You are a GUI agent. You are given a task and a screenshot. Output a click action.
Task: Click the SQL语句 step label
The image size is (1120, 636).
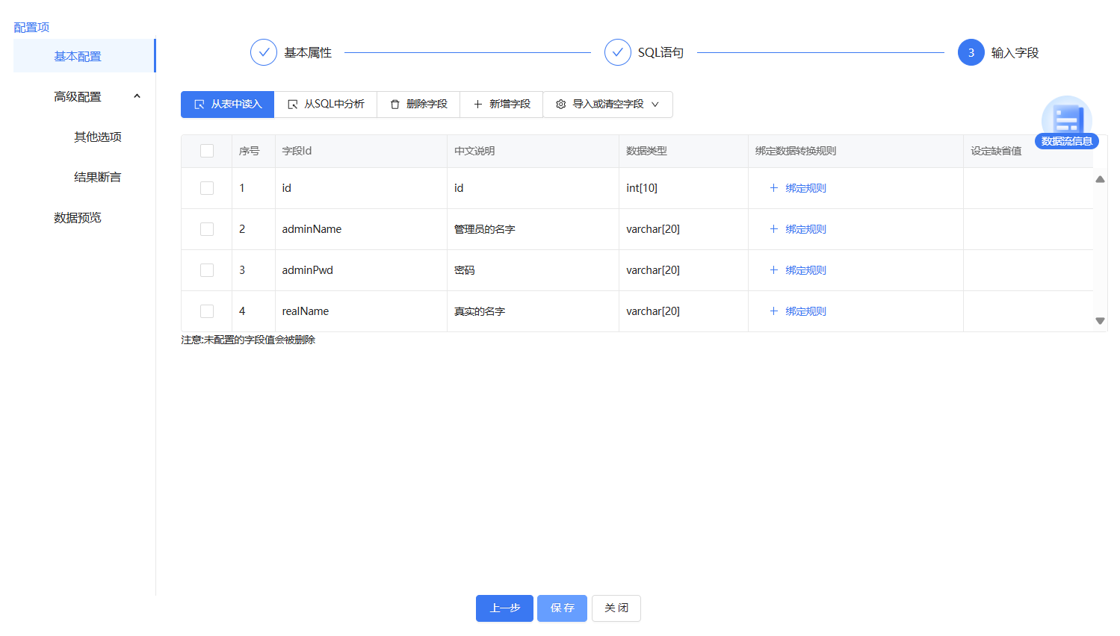tap(660, 52)
